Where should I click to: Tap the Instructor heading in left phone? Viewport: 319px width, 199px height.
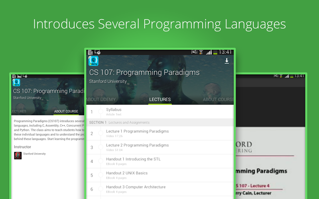coord(22,147)
